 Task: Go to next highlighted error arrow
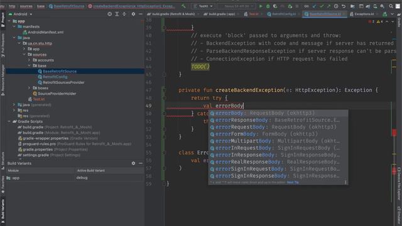(393, 22)
